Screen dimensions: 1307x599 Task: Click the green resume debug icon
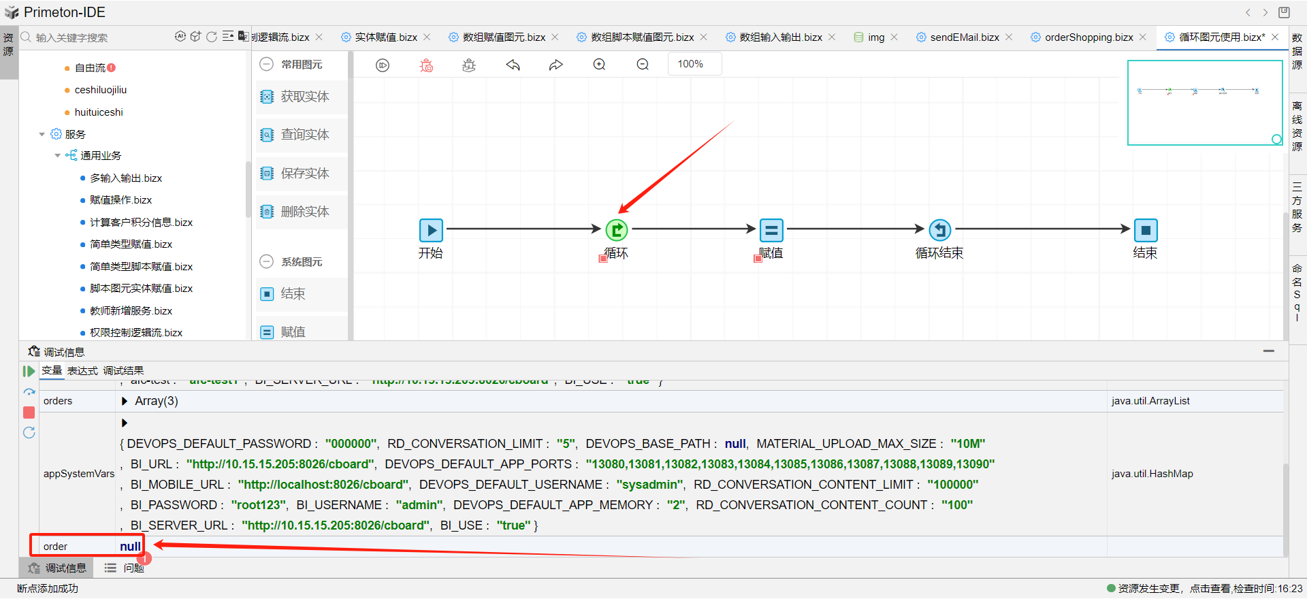29,371
